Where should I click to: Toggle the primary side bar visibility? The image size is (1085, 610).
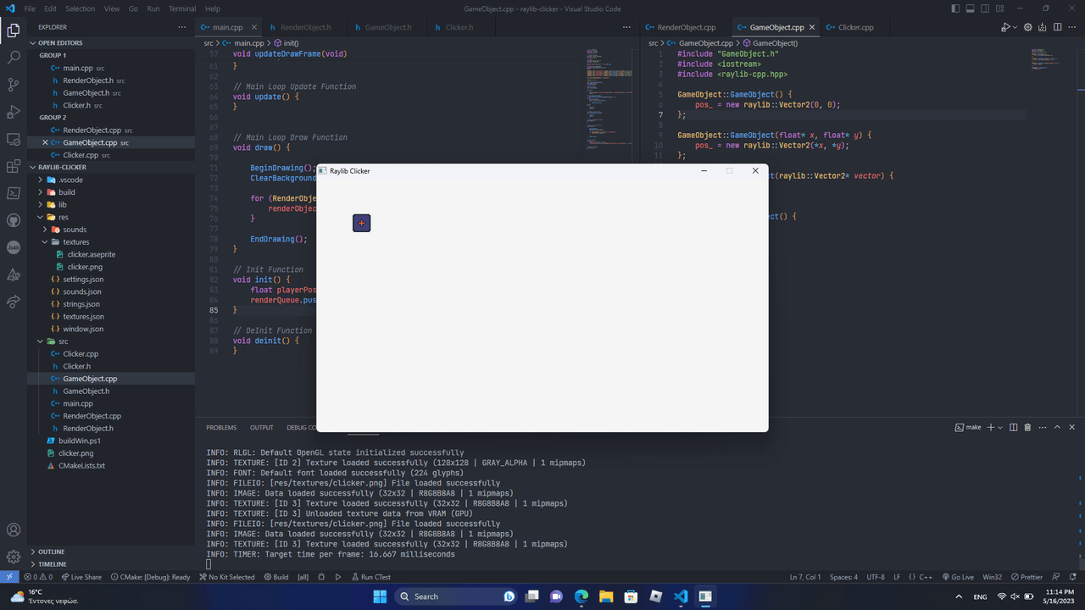(x=956, y=8)
